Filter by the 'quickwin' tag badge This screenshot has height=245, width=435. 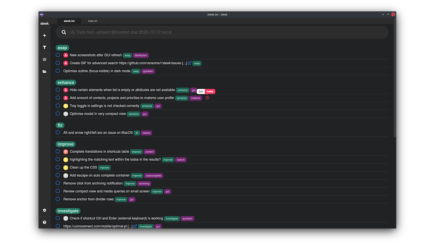tap(148, 71)
